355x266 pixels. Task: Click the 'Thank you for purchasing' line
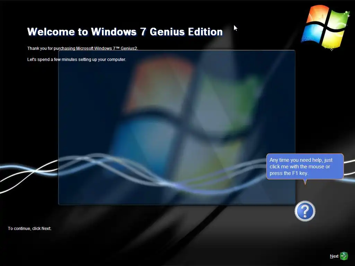tap(83, 48)
